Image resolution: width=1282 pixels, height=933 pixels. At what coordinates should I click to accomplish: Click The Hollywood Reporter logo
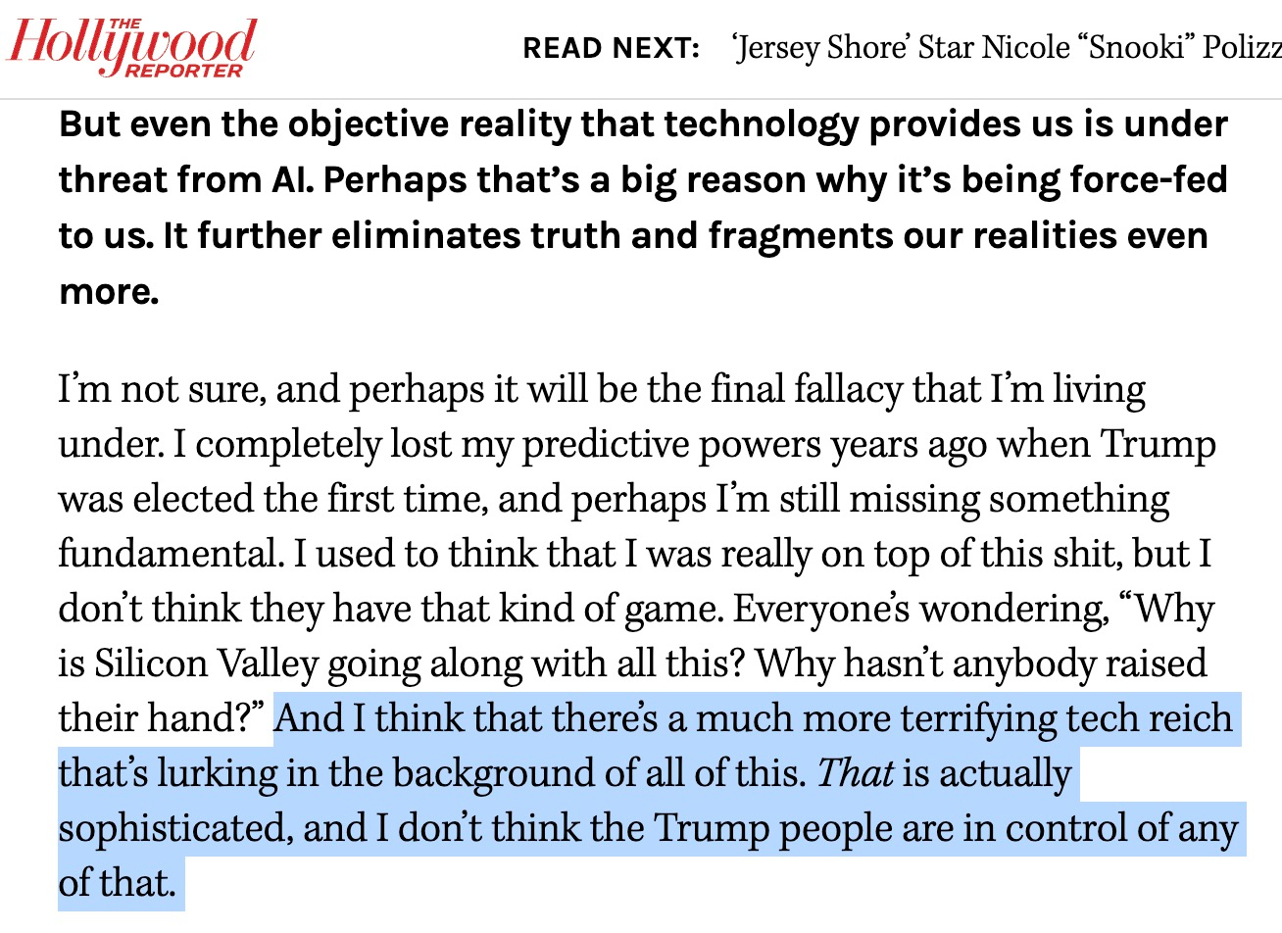132,47
